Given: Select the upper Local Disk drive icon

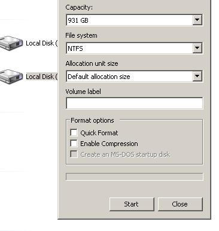Looking at the screenshot, I should tap(11, 42).
